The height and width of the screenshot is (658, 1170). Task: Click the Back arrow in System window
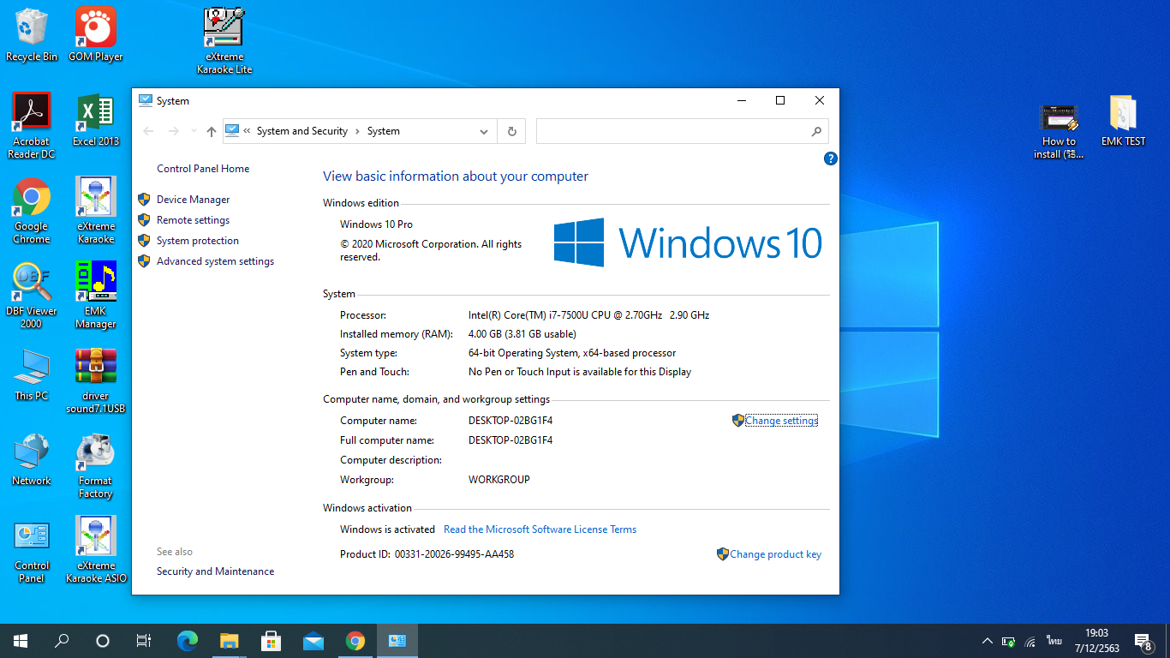[x=148, y=131]
